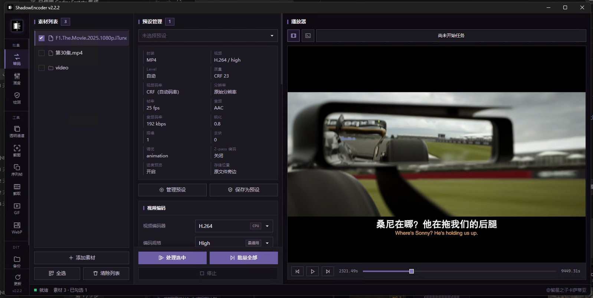Viewport: 593px width, 298px height.
Task: Uncheck the F1.The.Movie.2025 file checkbox
Action: pos(42,38)
